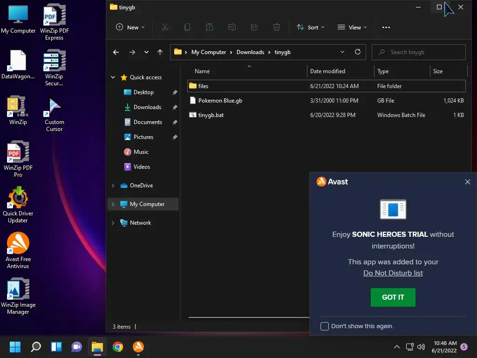Open the See more ellipsis menu
The image size is (477, 358).
pos(386,28)
